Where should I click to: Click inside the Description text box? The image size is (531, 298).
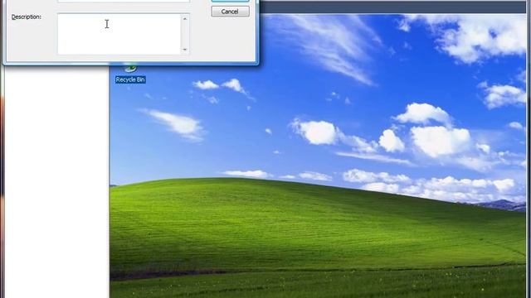(x=119, y=34)
